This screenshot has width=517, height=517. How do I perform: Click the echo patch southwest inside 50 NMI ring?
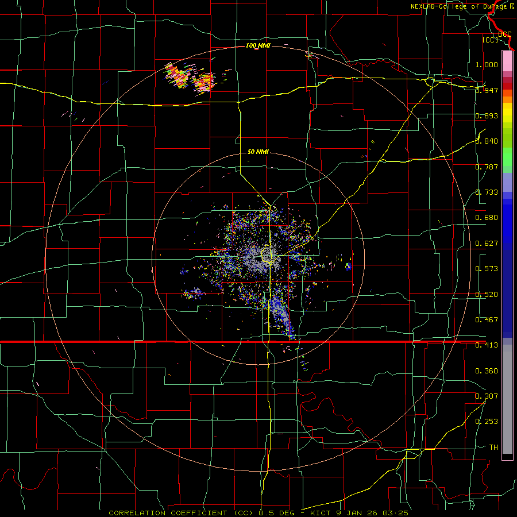coord(194,293)
